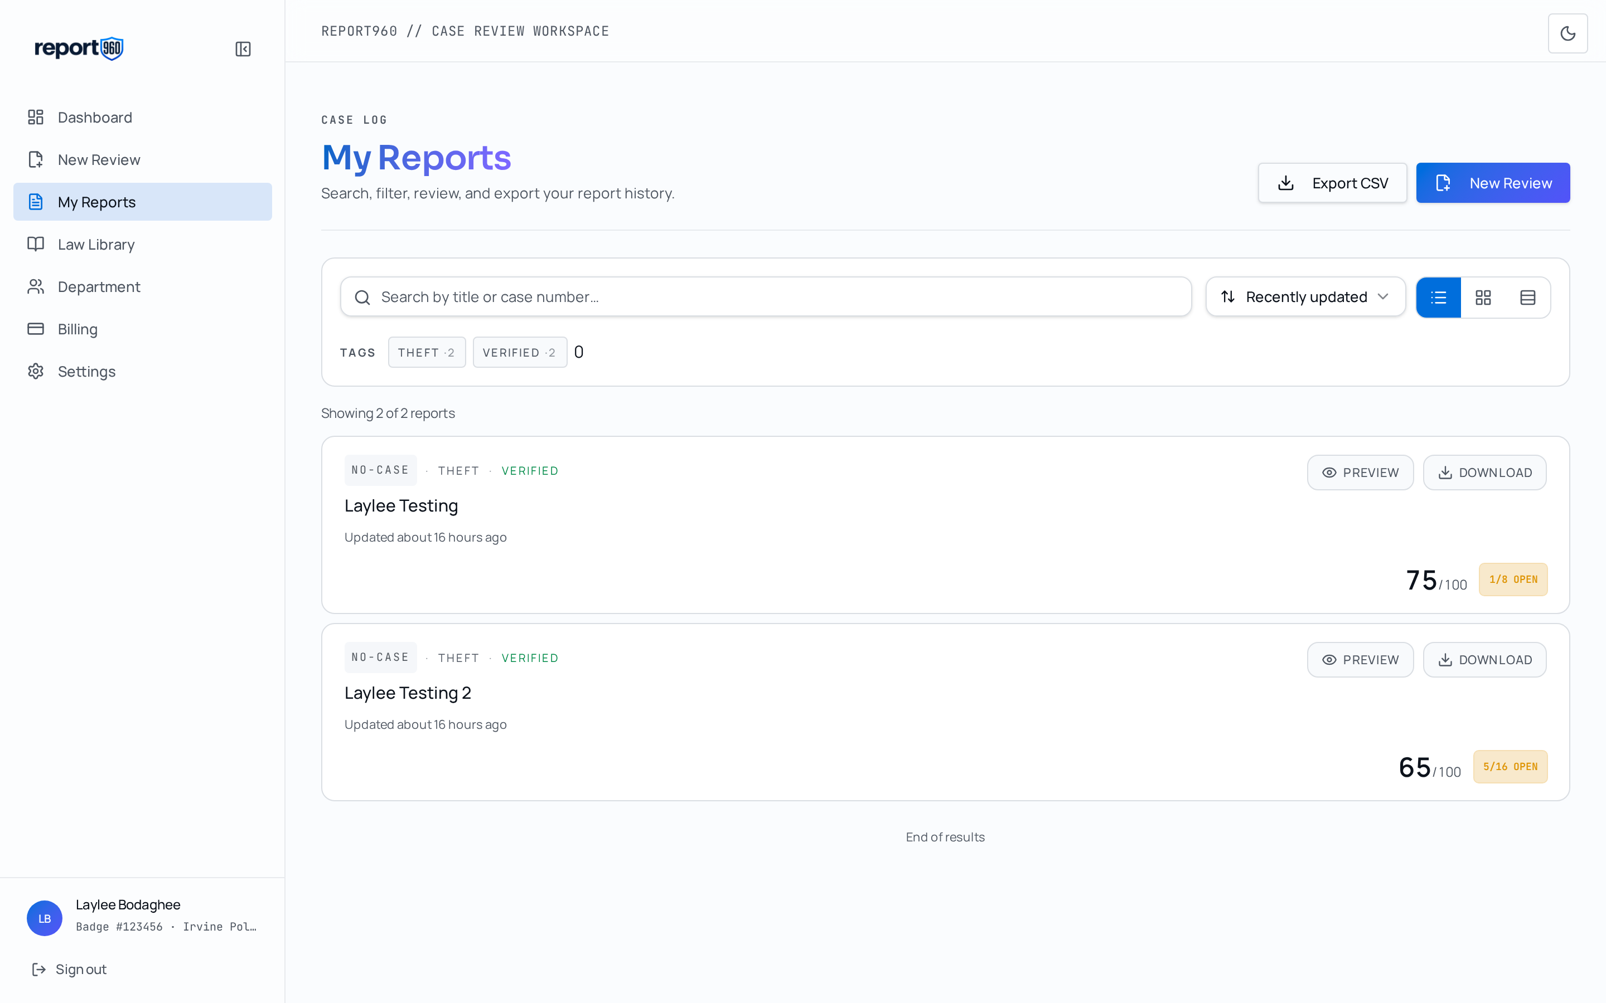Screen dimensions: 1606x1003
Task: Preview the Laylee Testing report
Action: [x=1360, y=473]
